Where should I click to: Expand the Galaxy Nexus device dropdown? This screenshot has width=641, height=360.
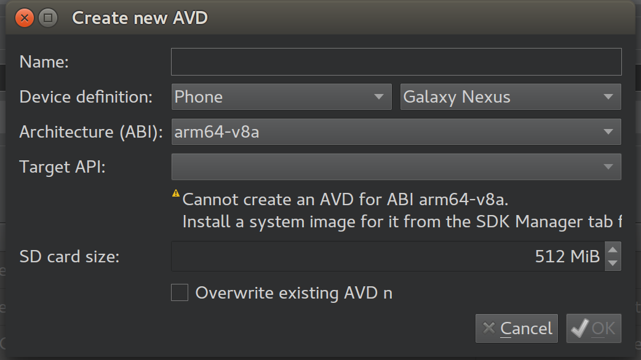tap(511, 97)
